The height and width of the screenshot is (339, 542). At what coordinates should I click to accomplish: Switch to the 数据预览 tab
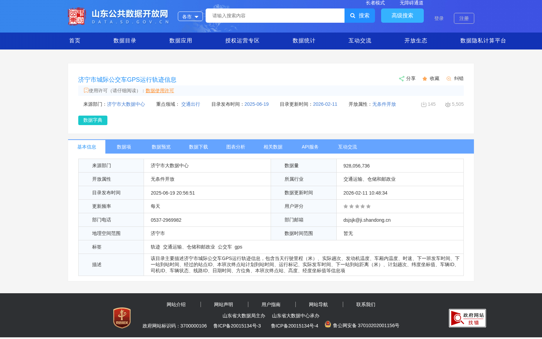click(x=161, y=147)
